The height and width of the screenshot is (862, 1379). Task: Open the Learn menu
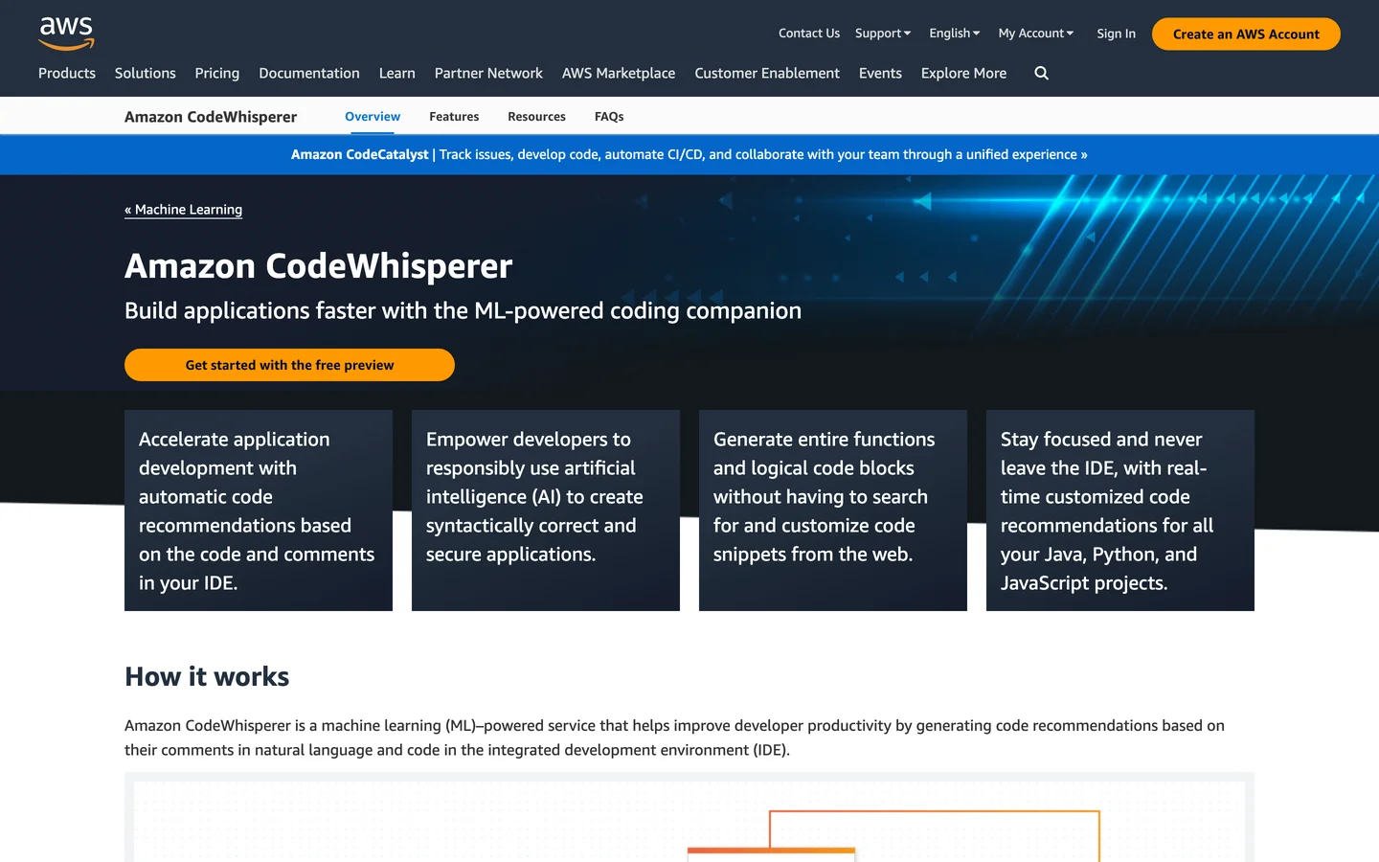(x=397, y=73)
